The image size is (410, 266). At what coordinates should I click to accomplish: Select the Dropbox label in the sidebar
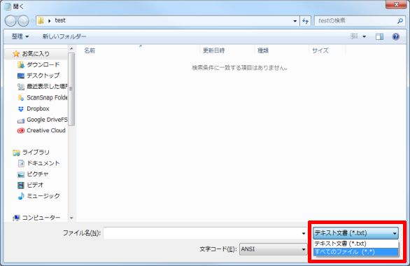pyautogui.click(x=38, y=108)
